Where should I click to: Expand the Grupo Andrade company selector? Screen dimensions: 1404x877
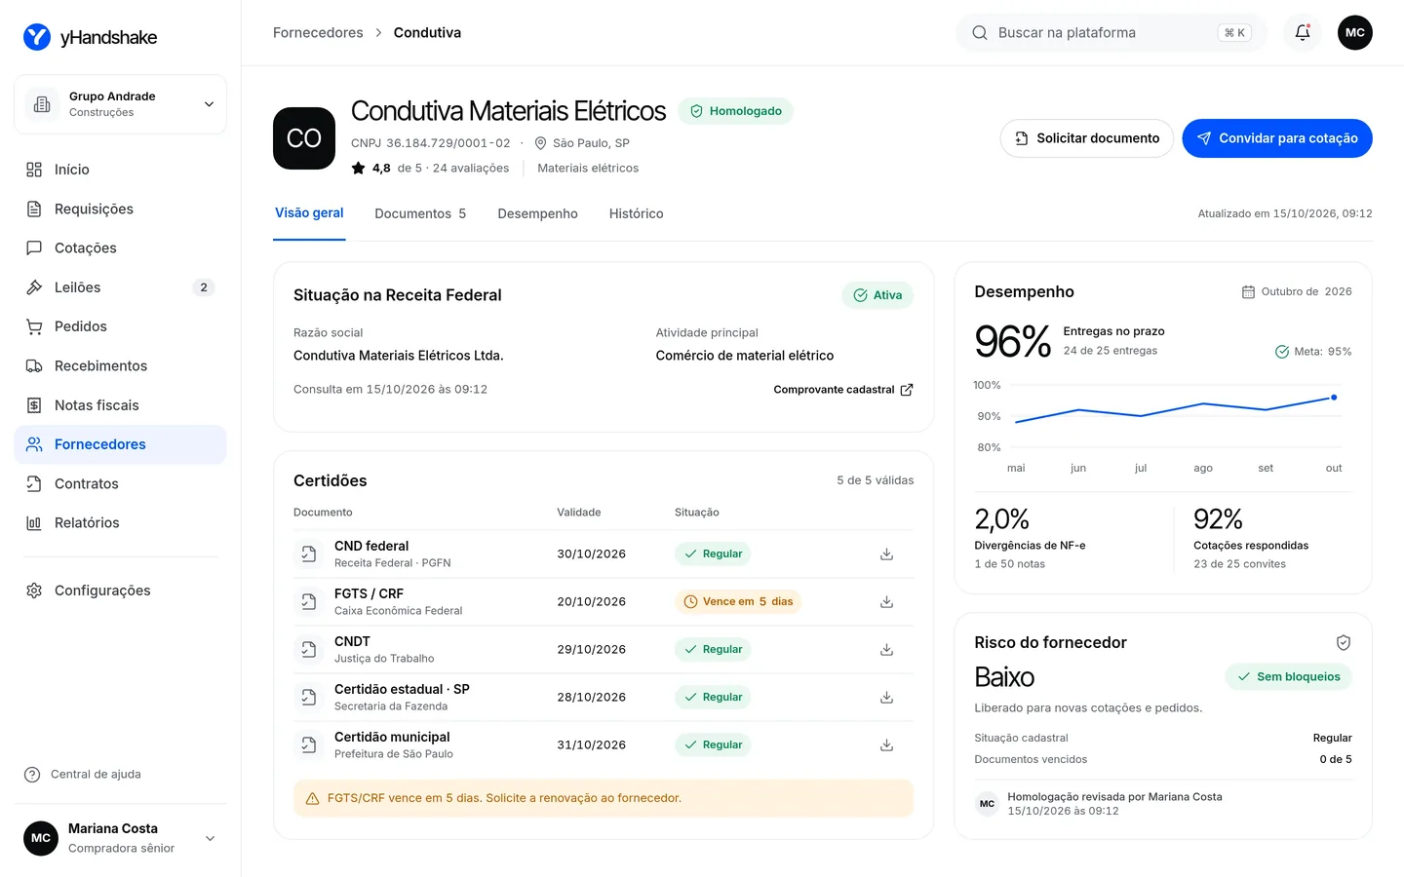pos(120,104)
